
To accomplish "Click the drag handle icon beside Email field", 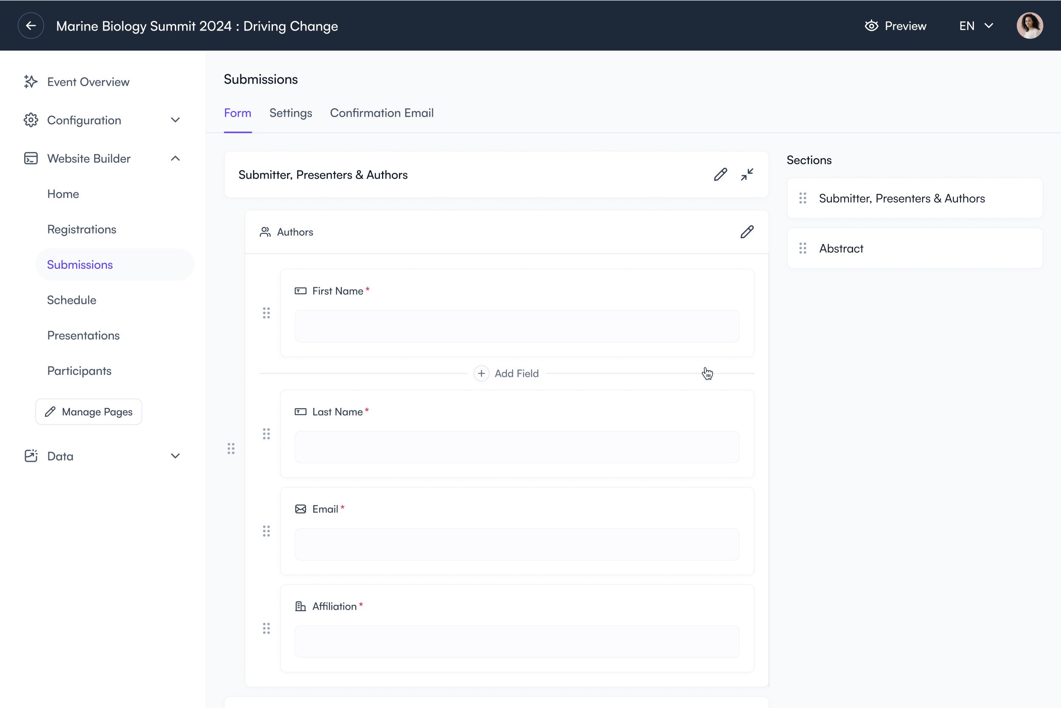I will point(266,530).
